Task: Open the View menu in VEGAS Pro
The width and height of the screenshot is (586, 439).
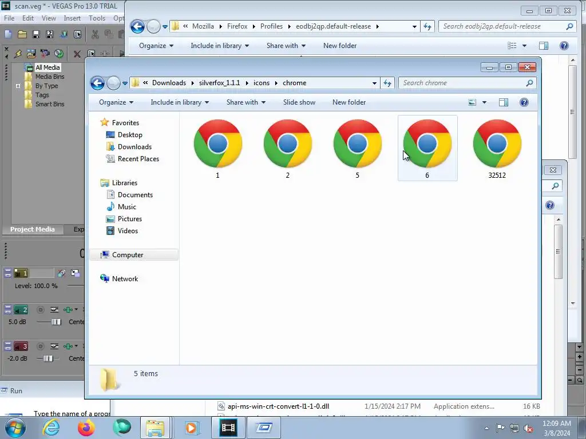Action: [49, 18]
